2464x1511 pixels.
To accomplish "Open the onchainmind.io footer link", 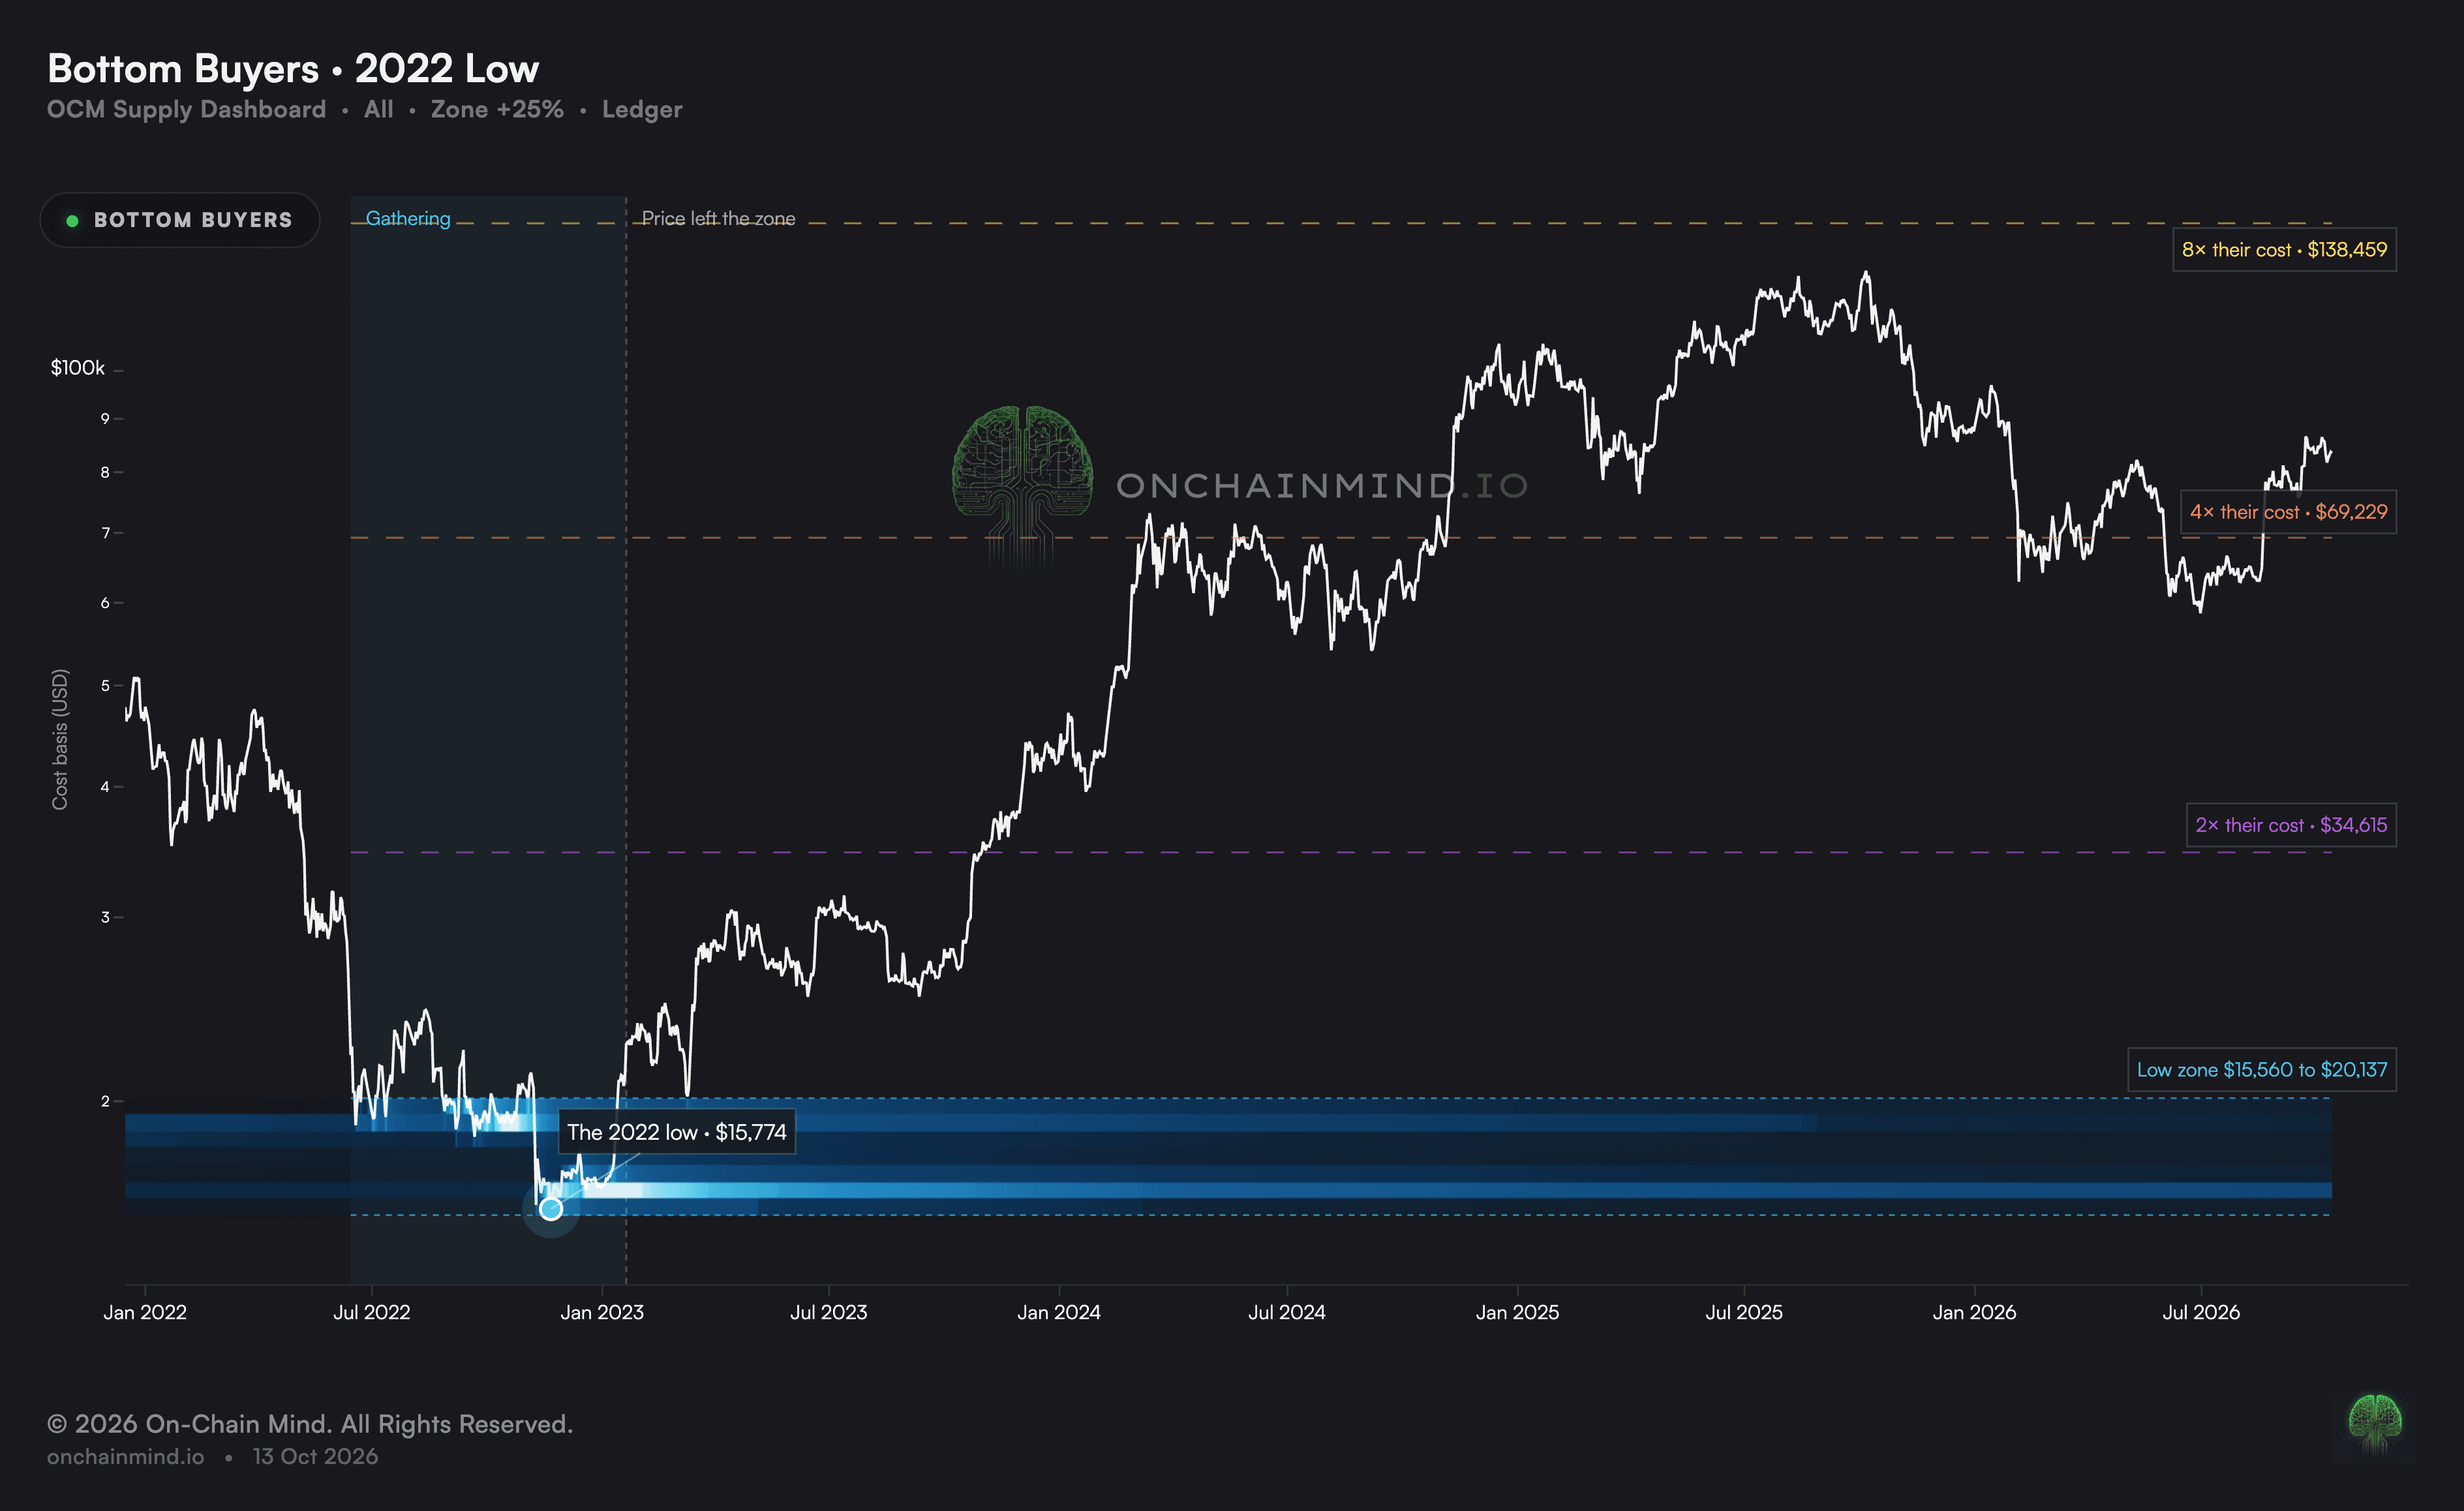I will (x=126, y=1457).
